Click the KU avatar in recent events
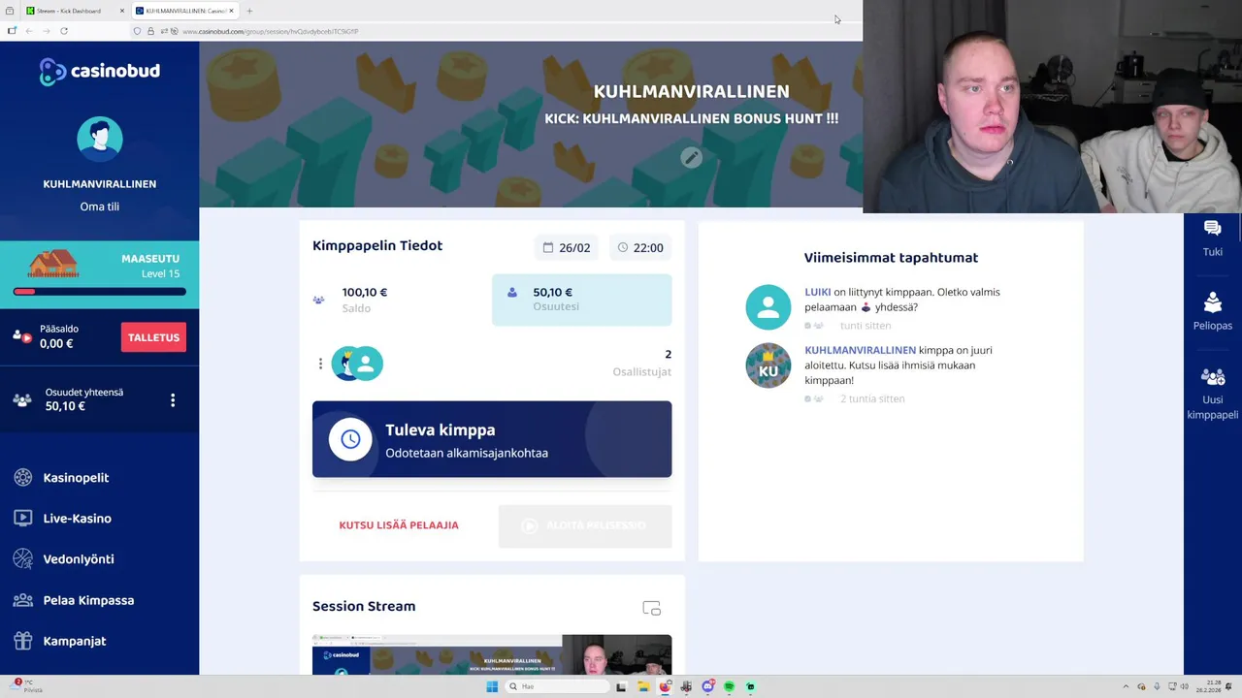The width and height of the screenshot is (1242, 698). (x=768, y=365)
